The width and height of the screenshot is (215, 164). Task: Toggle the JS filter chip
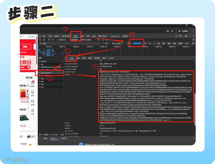point(154,43)
